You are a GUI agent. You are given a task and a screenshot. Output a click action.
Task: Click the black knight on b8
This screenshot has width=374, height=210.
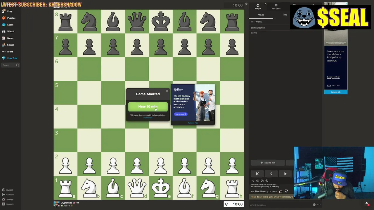(x=89, y=22)
